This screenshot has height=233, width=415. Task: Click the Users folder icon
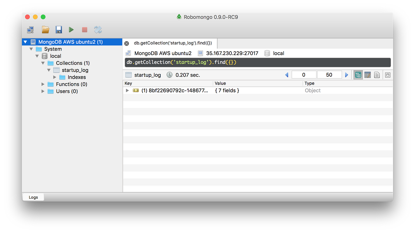[x=50, y=91]
